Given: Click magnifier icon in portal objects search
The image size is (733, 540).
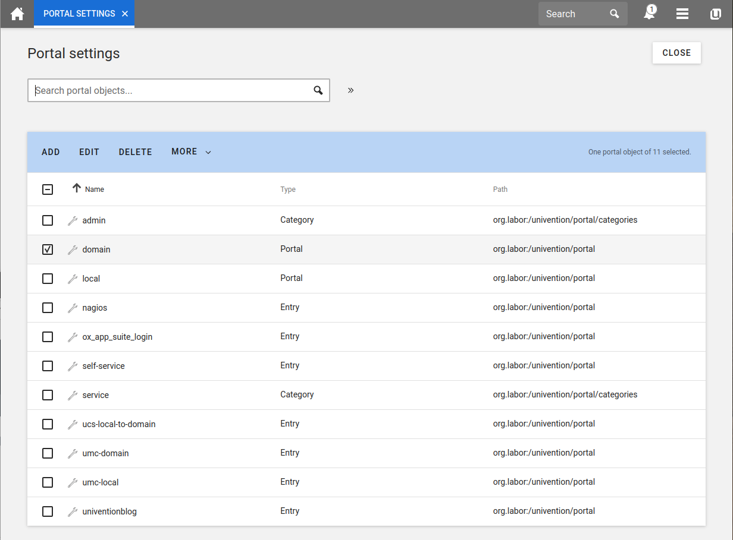Looking at the screenshot, I should [318, 90].
